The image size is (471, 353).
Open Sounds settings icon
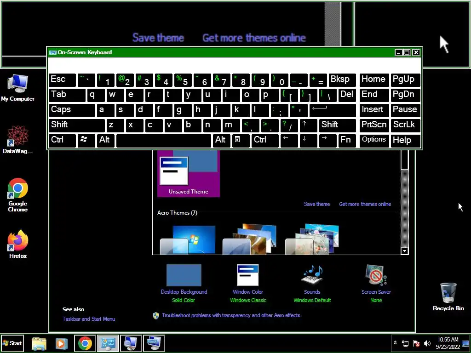[312, 275]
